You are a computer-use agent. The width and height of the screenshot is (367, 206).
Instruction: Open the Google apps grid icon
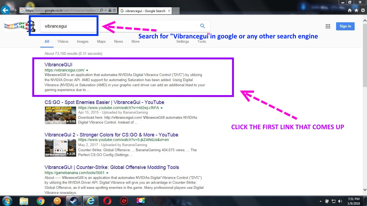(328, 26)
